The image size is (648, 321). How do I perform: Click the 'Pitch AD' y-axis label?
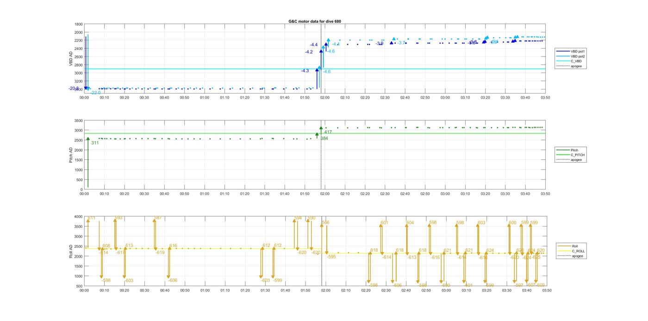coord(71,155)
